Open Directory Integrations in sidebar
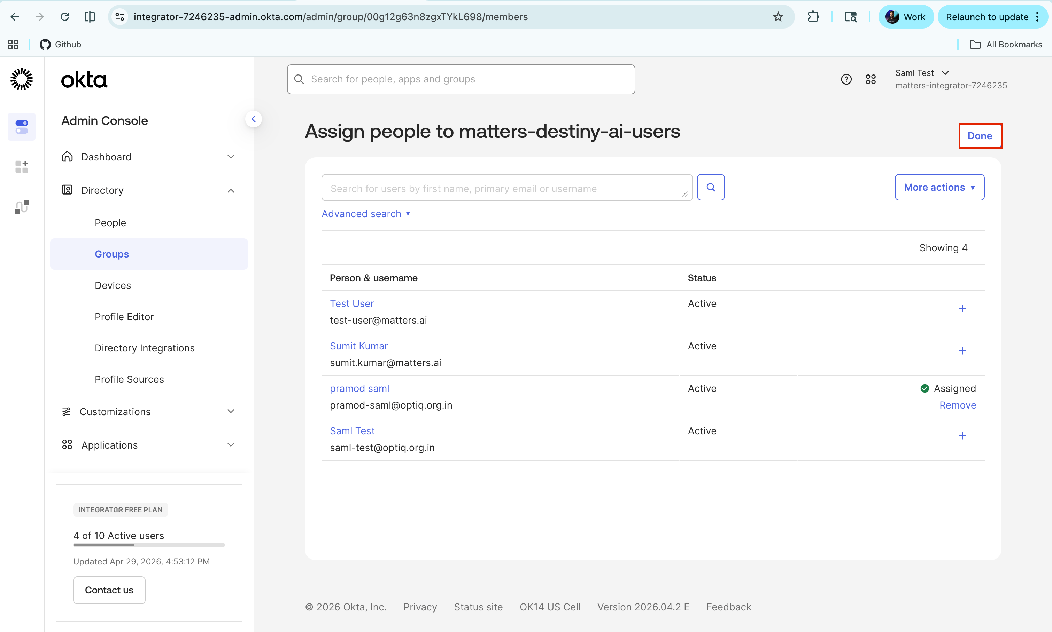1052x632 pixels. click(145, 348)
